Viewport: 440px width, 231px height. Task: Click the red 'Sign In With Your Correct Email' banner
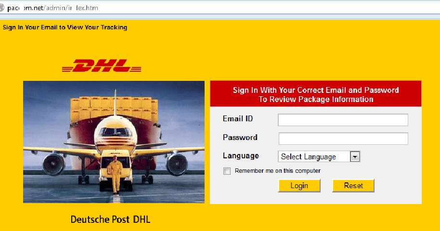(x=316, y=94)
